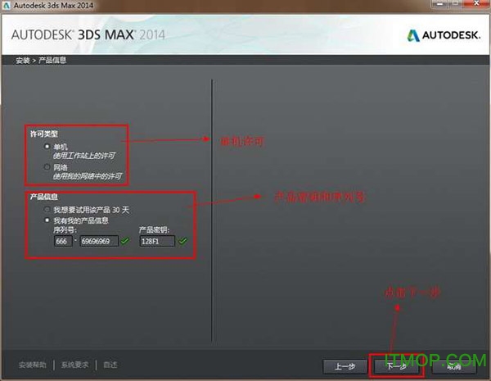The height and width of the screenshot is (381, 491).
Task: Click green checkmark beside the serial number
Action: (124, 240)
